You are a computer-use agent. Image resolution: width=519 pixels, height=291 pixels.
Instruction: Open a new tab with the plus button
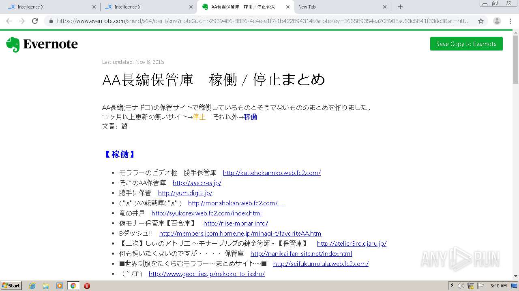400,7
